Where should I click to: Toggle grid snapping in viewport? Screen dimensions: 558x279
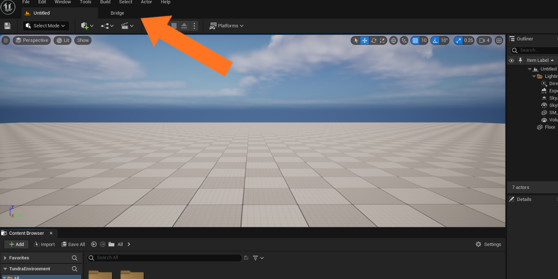click(415, 40)
